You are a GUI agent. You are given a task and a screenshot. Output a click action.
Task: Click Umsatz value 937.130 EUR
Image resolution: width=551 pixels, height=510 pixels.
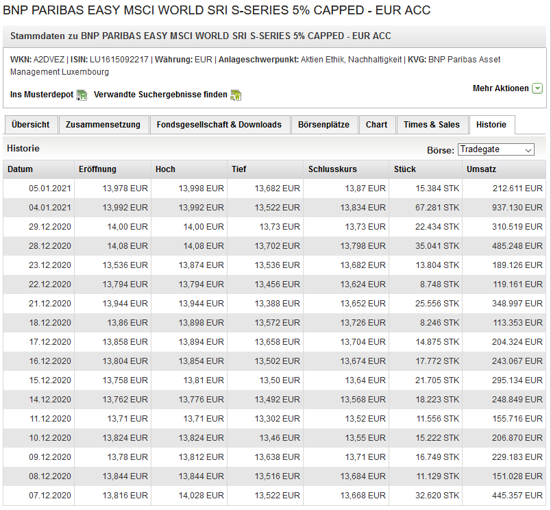tap(517, 208)
